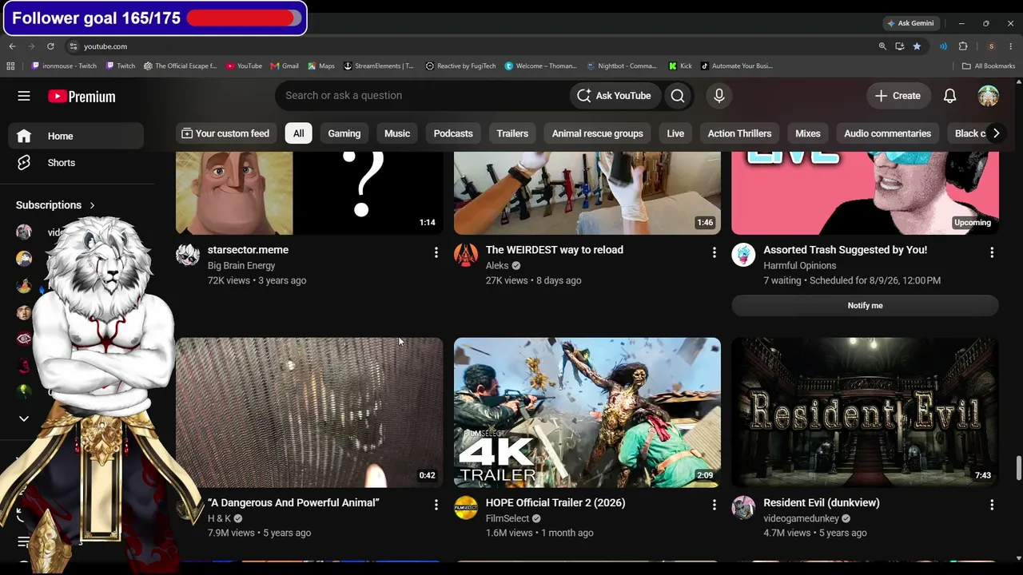Open the Aleks channel avatar
The width and height of the screenshot is (1023, 575).
[466, 255]
